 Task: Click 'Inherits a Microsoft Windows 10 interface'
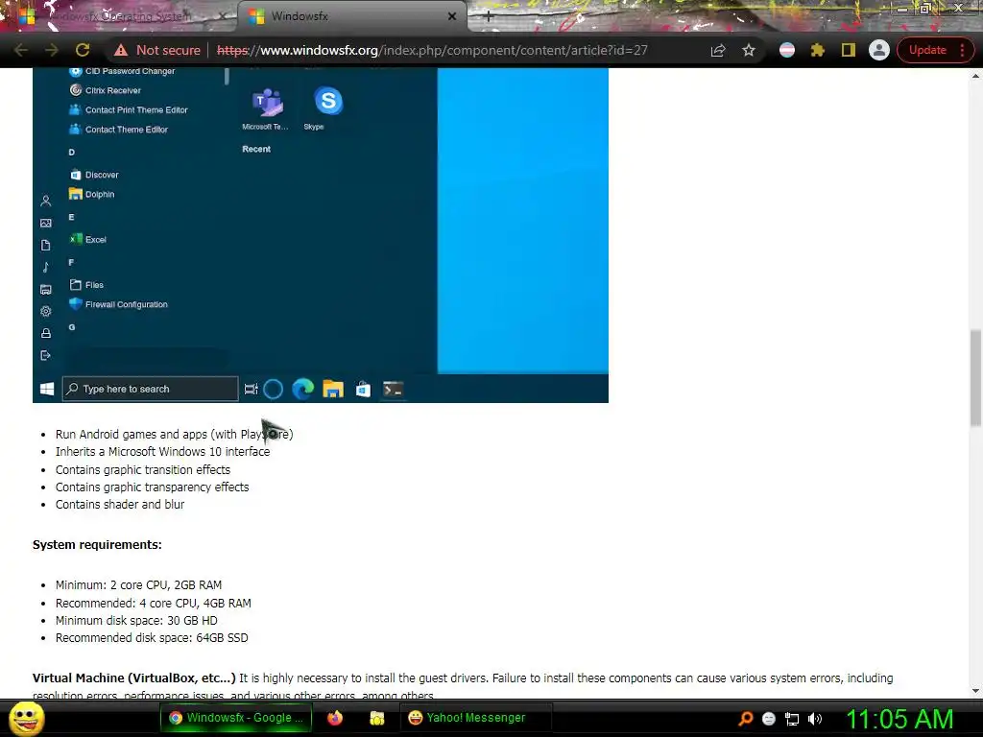(162, 452)
